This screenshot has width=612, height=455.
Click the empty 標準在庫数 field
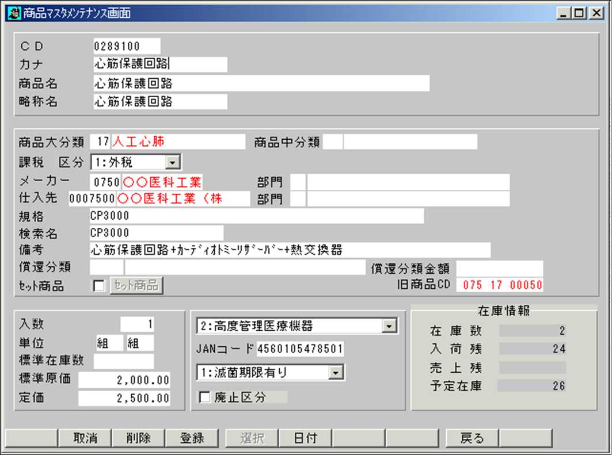tap(124, 361)
